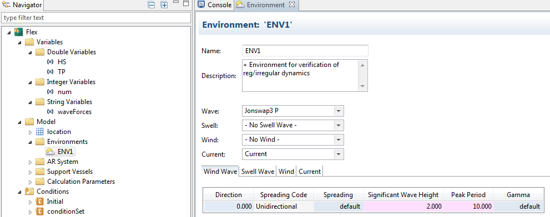This screenshot has width=550, height=217.
Task: Click the Significant Wave Height pink cell
Action: coord(403,206)
